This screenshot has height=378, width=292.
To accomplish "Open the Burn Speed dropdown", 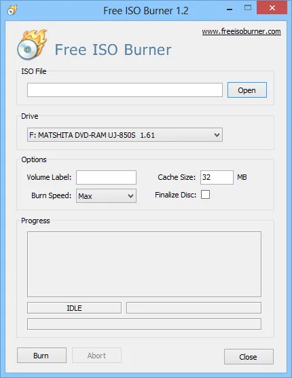I will pyautogui.click(x=106, y=195).
